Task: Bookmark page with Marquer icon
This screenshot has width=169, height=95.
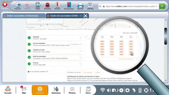Action: click(57, 5)
